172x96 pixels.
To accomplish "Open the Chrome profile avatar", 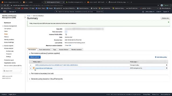I will 162,5.
